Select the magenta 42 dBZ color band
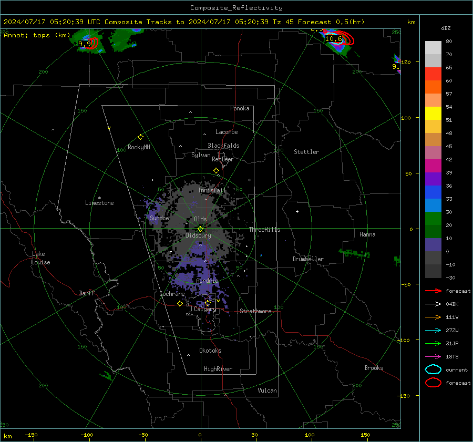473x442 pixels. point(433,166)
